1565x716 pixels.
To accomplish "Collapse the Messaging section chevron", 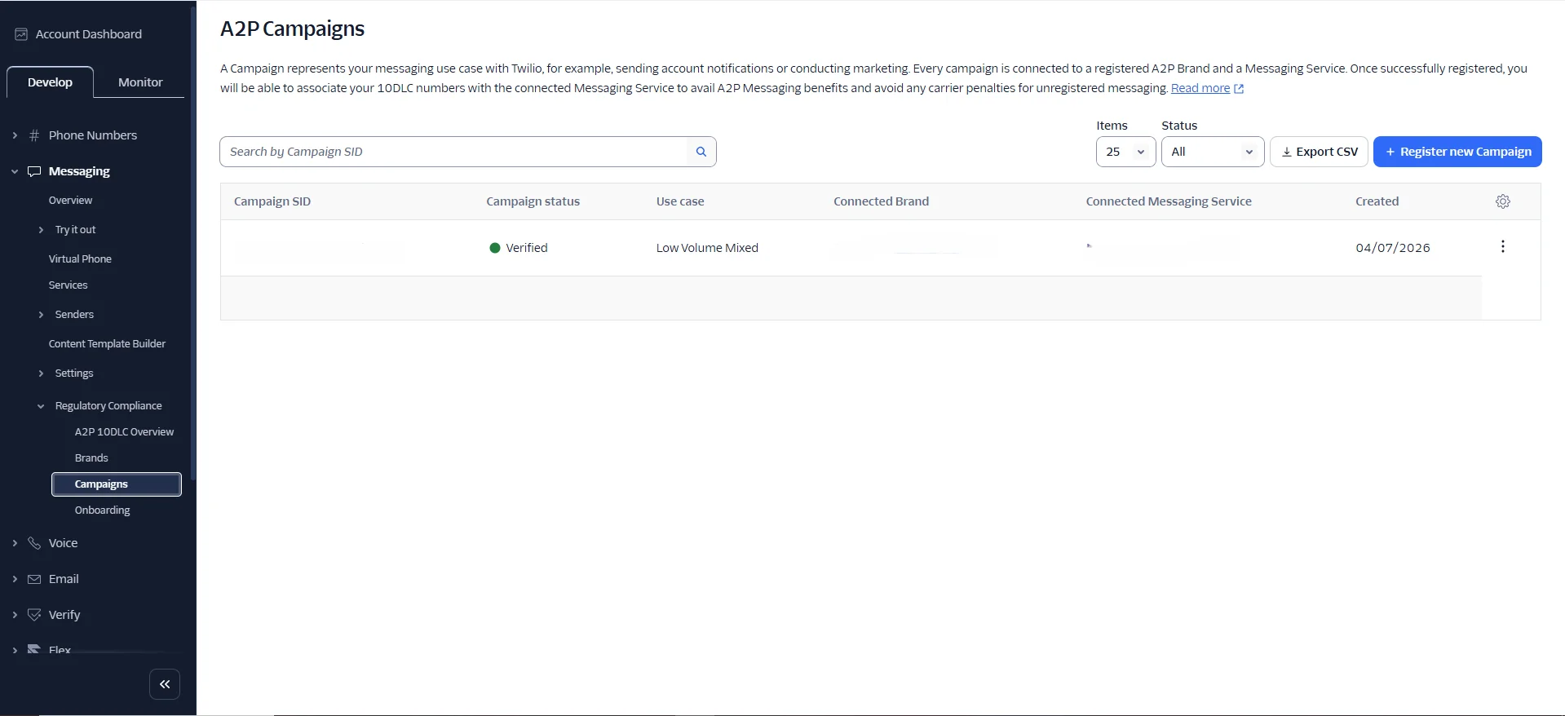I will coord(15,171).
